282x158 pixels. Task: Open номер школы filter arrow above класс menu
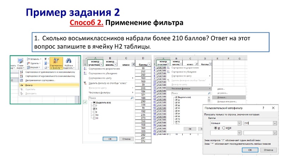[116, 65]
